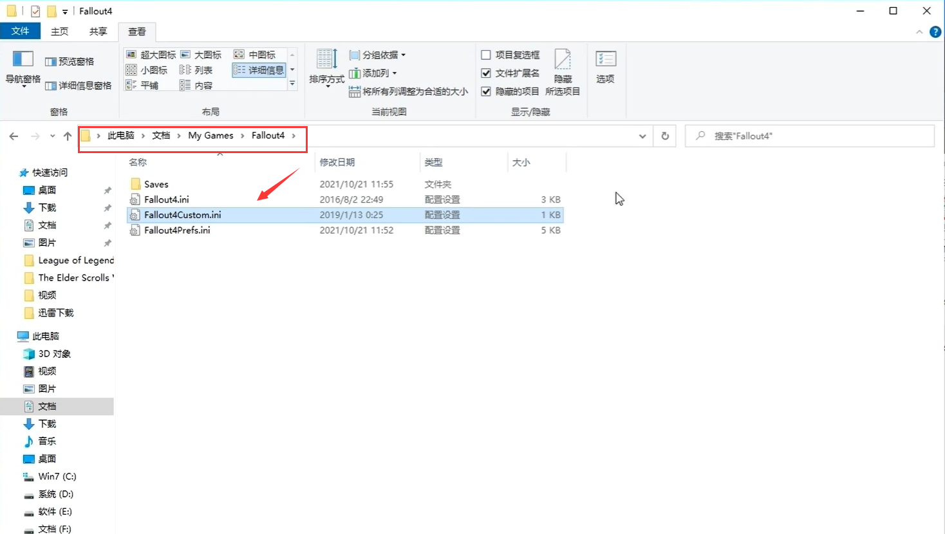Switch to List layout
This screenshot has width=945, height=534.
pos(196,70)
